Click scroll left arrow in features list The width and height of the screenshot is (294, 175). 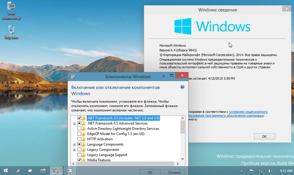tap(73, 164)
